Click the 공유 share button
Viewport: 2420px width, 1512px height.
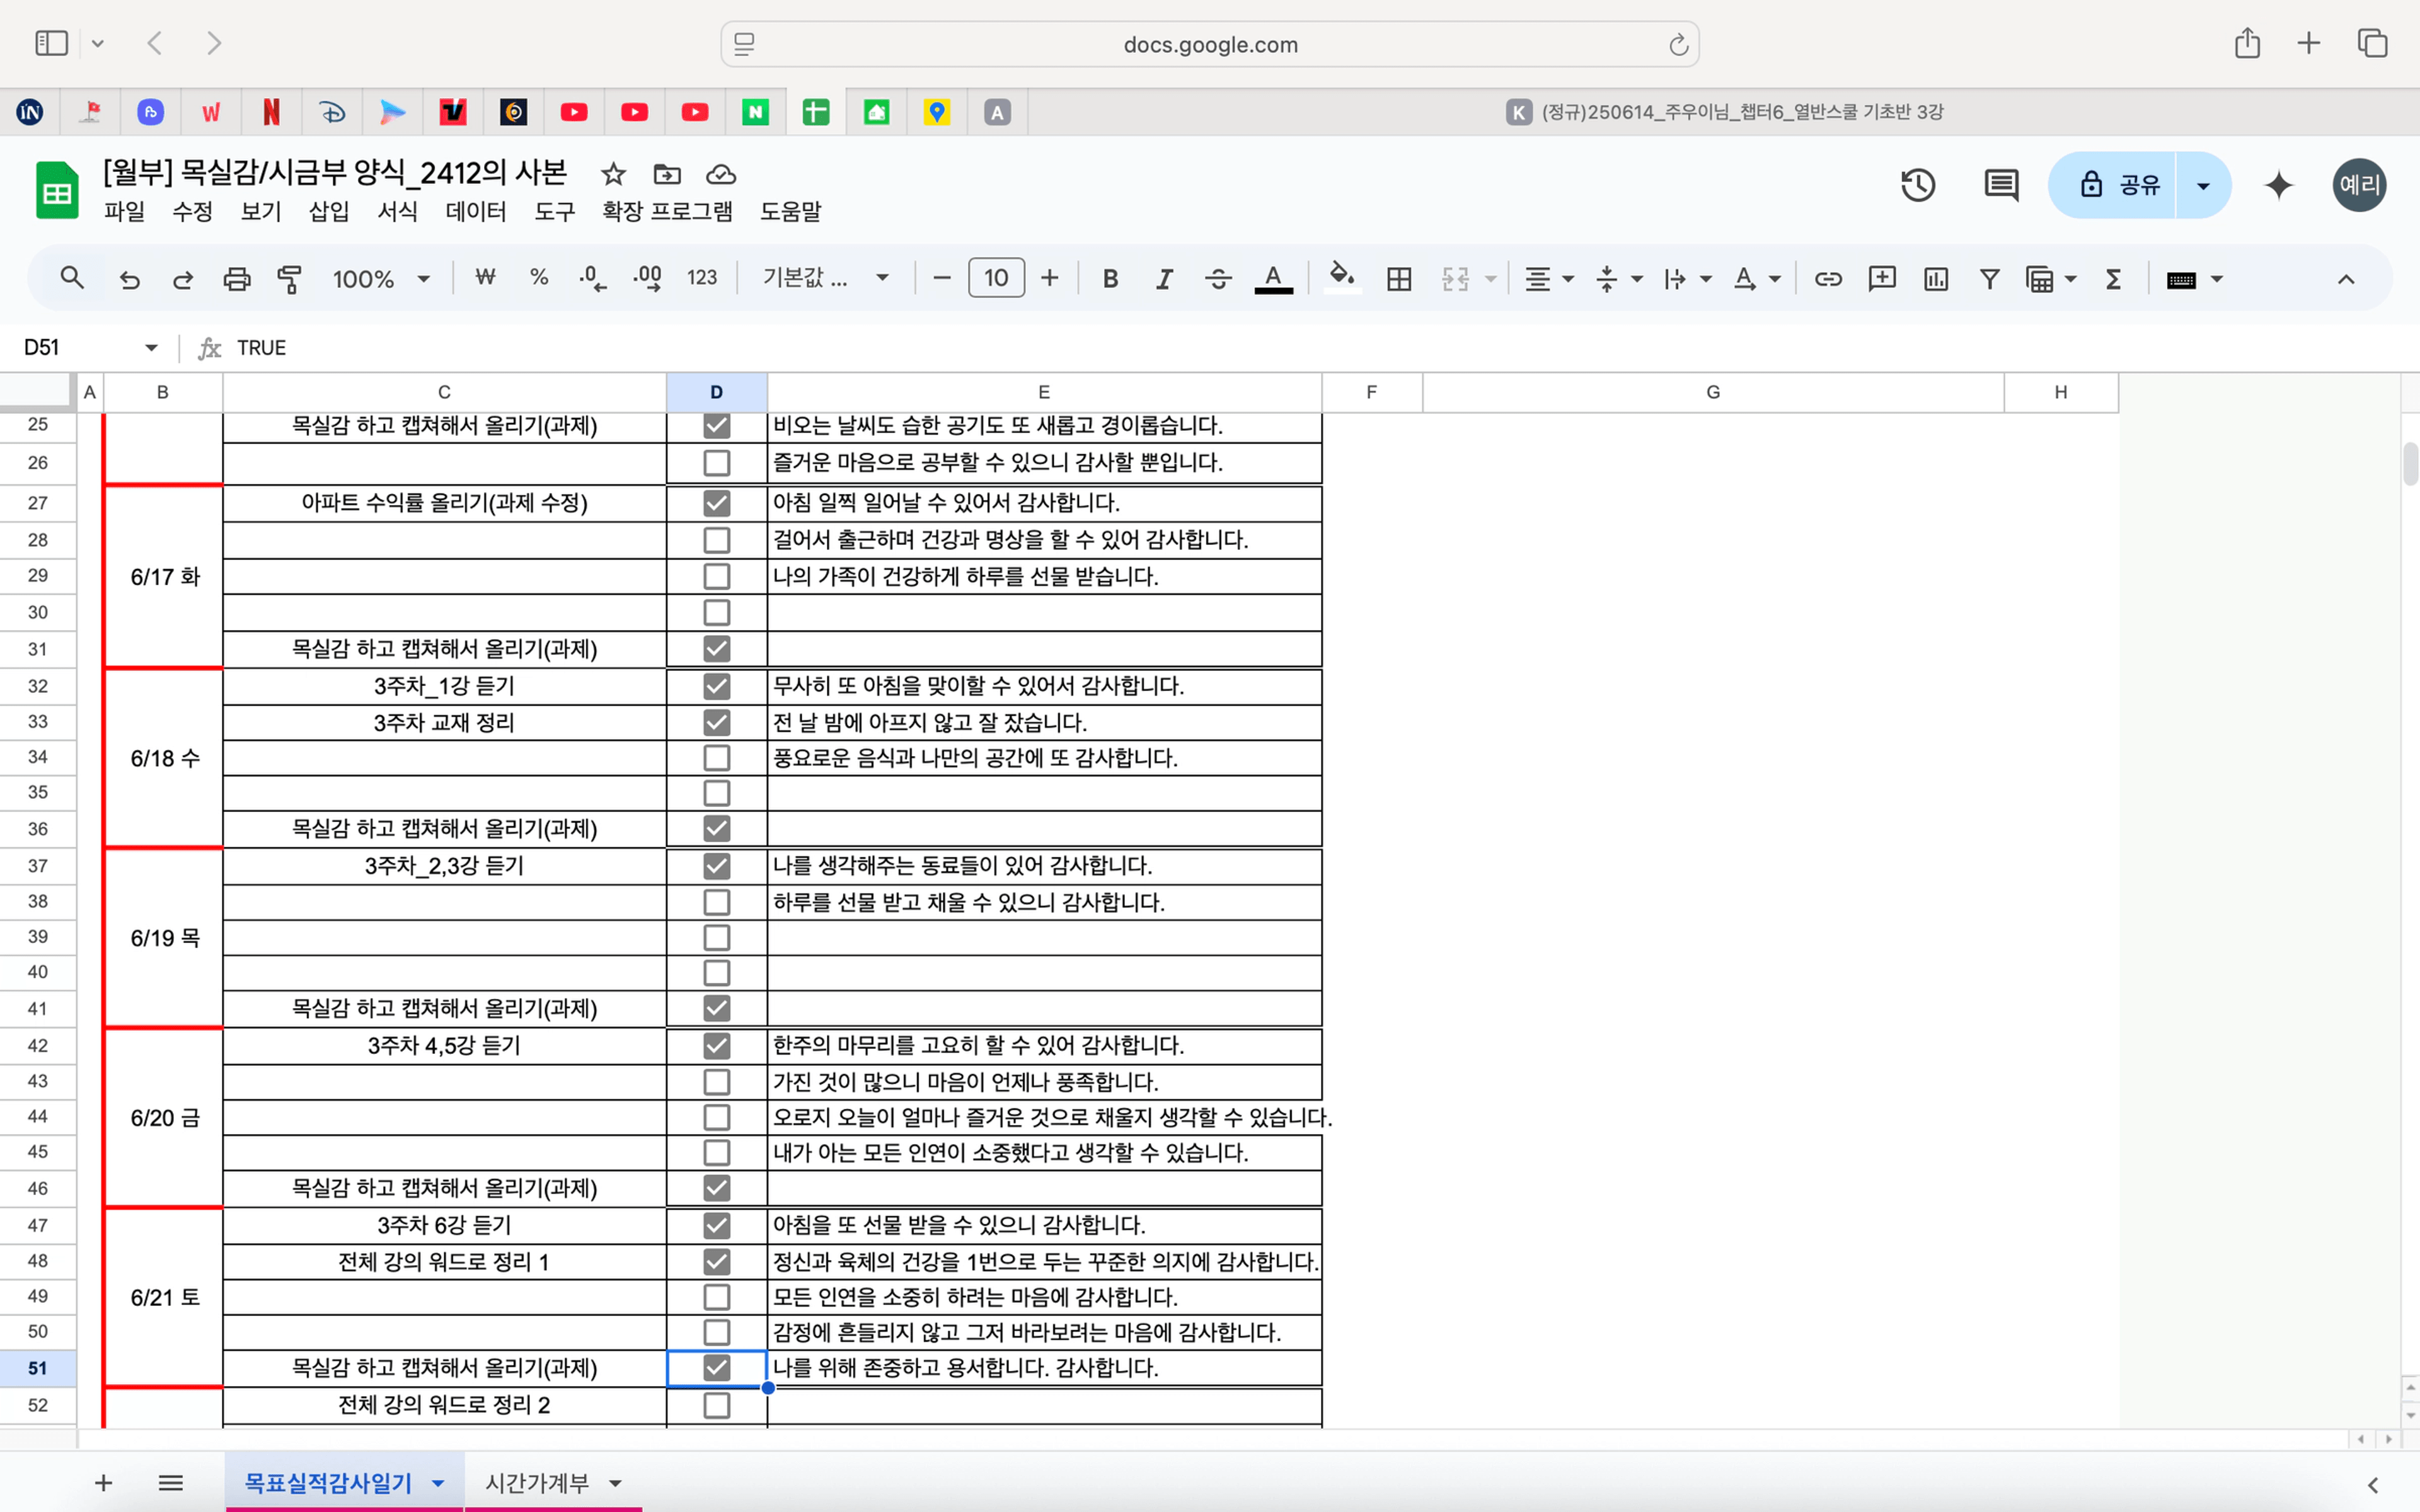click(2112, 185)
